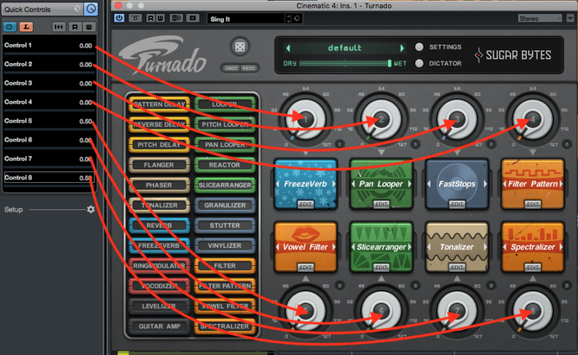This screenshot has height=355, width=578.
Task: Toggle the plugin power button in Turnado toolbar
Action: pyautogui.click(x=119, y=18)
